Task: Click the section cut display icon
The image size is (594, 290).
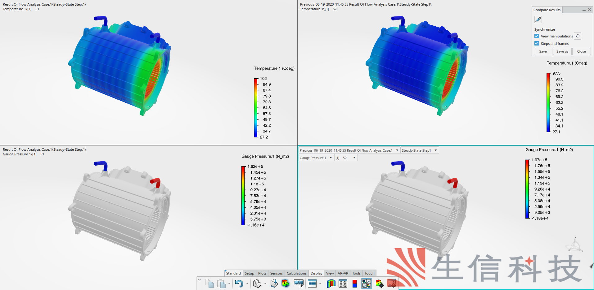Action: click(331, 284)
